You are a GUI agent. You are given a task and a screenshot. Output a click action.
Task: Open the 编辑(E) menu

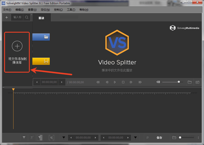point(19,10)
